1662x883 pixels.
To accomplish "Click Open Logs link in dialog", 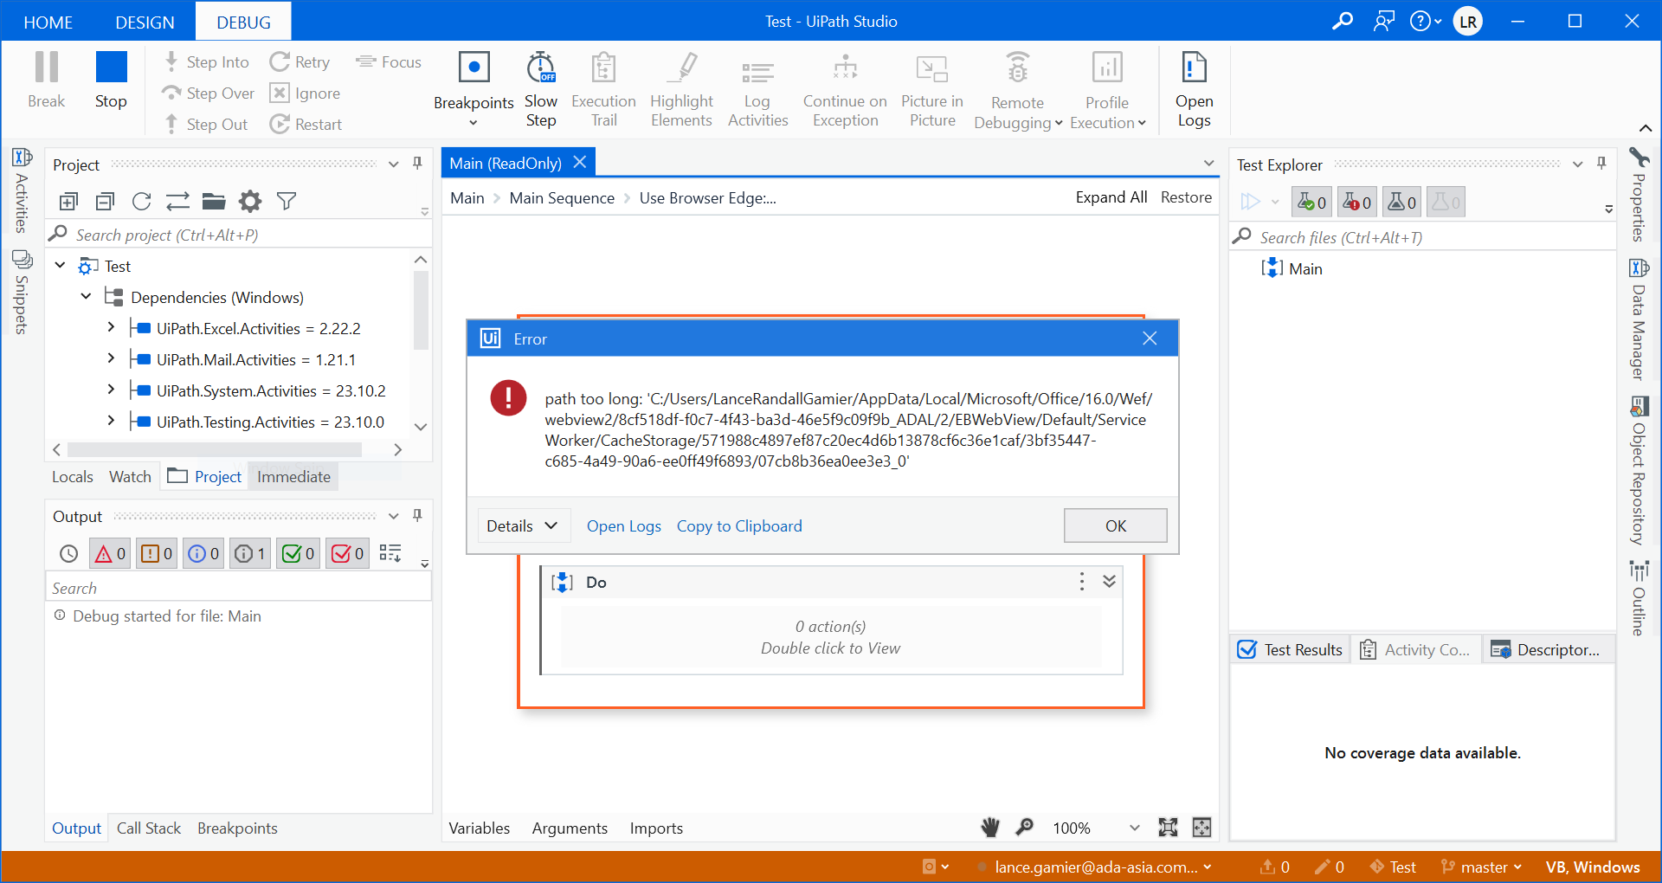I will tap(623, 525).
